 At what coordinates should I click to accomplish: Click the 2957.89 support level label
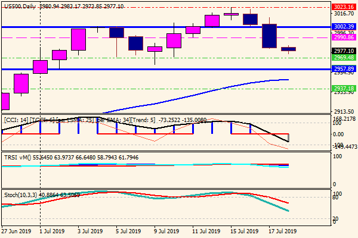[345, 69]
